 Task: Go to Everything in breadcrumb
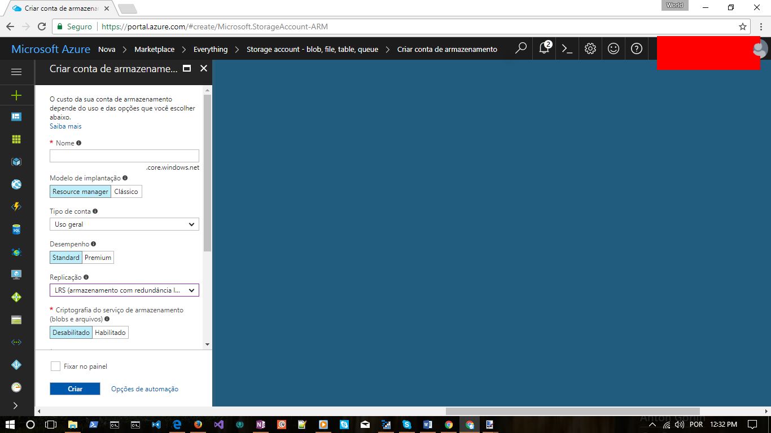tap(211, 50)
